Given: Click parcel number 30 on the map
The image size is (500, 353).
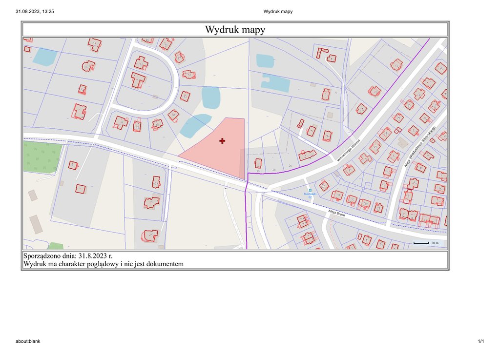Looking at the screenshot, I should (x=258, y=171).
